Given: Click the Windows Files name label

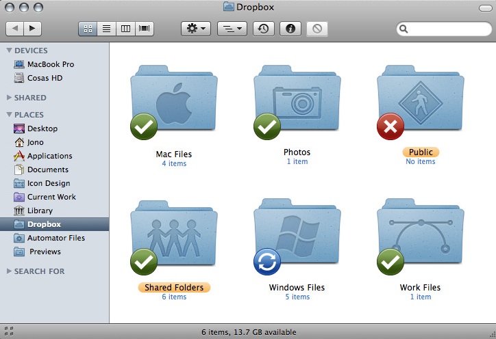Looking at the screenshot, I should [297, 288].
